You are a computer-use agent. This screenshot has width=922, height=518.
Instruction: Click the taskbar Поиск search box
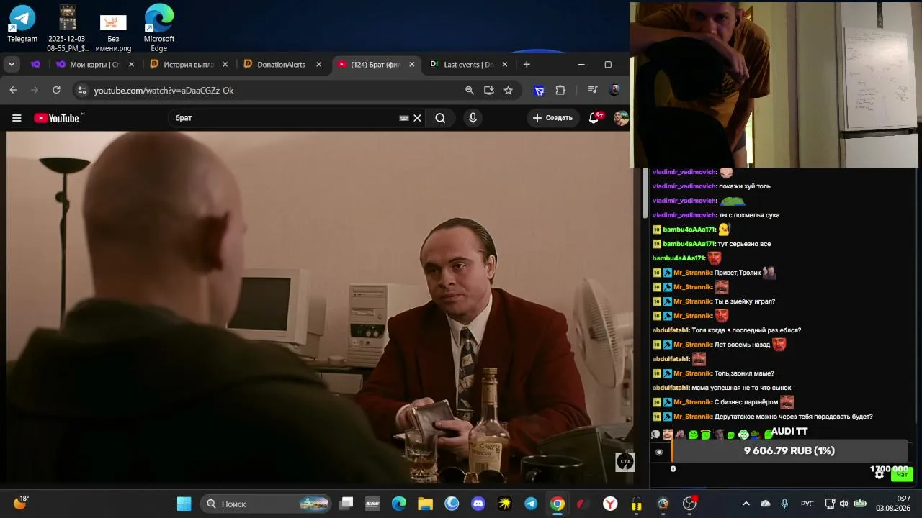pos(264,504)
